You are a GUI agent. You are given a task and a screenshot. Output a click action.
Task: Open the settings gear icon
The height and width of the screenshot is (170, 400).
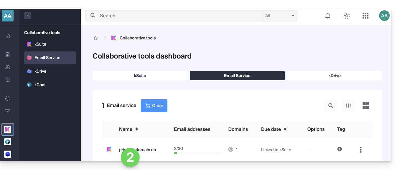(x=346, y=16)
